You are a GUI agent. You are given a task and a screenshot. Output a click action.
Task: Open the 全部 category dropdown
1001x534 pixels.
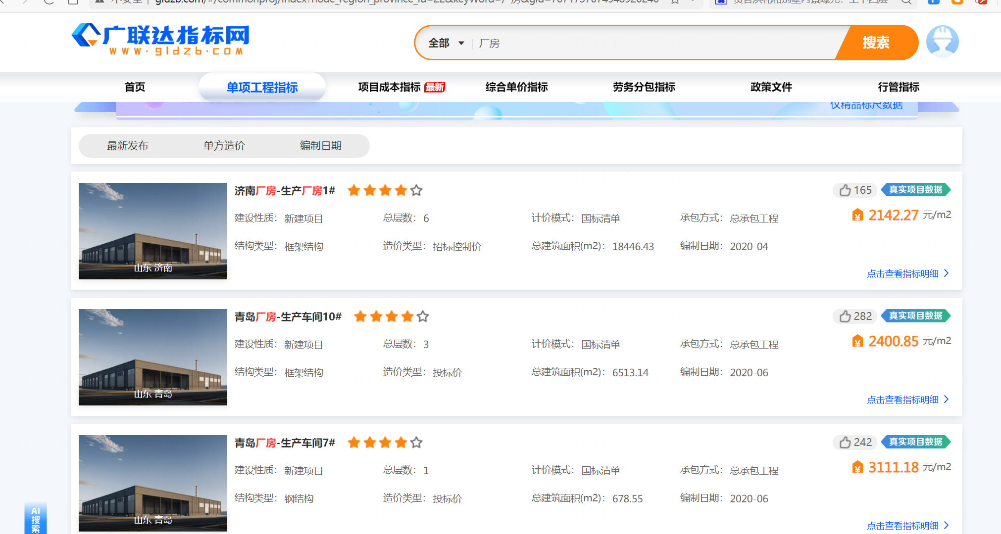pos(447,43)
